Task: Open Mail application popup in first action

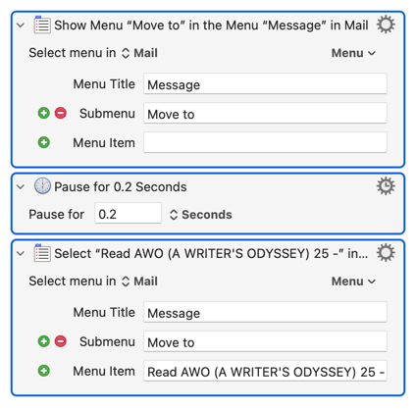Action: (139, 53)
